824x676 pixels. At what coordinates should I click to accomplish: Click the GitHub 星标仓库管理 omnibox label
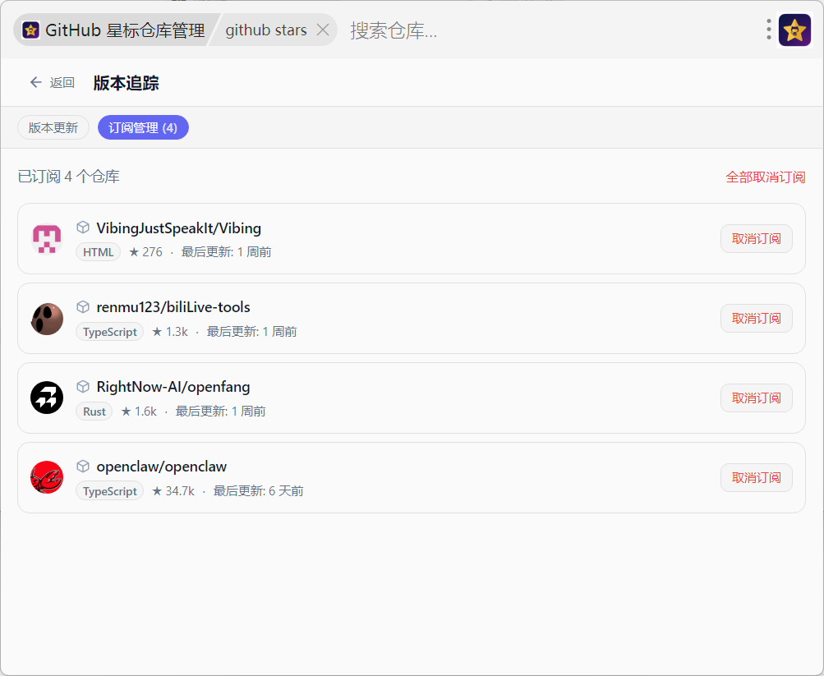[125, 30]
